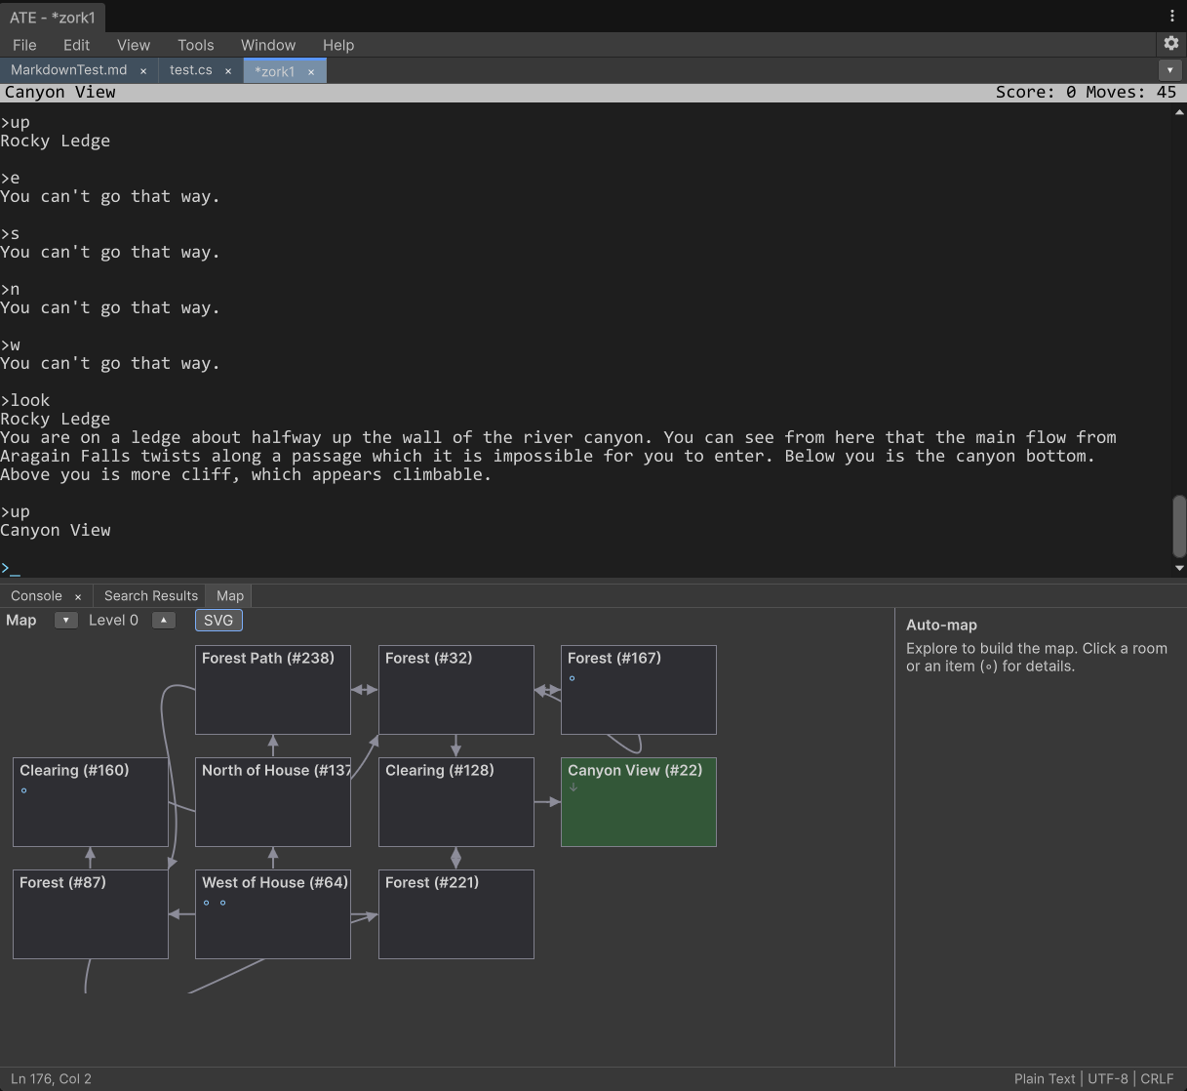Click the Level 0 label

point(113,620)
